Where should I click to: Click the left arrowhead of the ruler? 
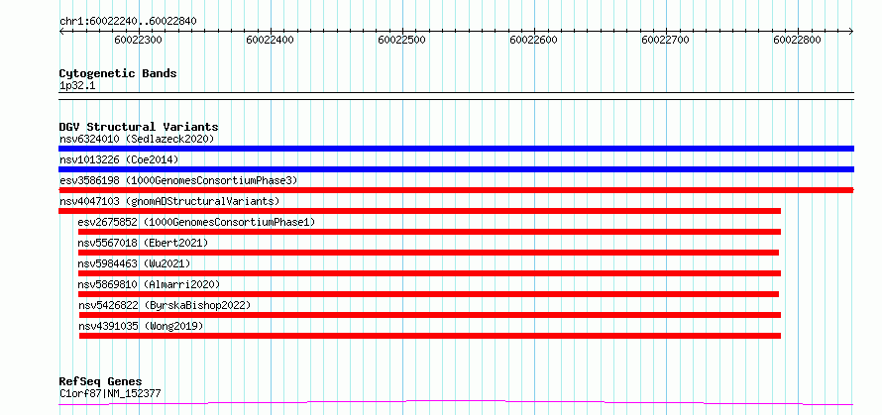pos(61,32)
